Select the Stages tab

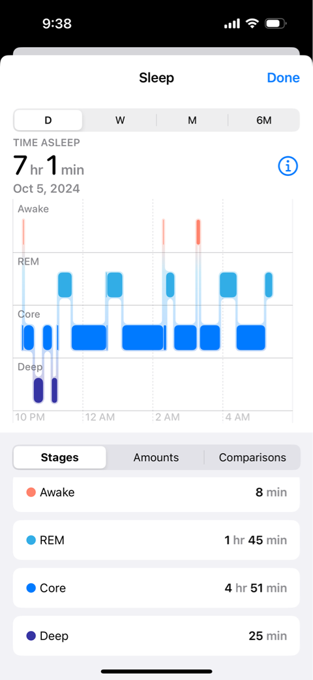(59, 457)
